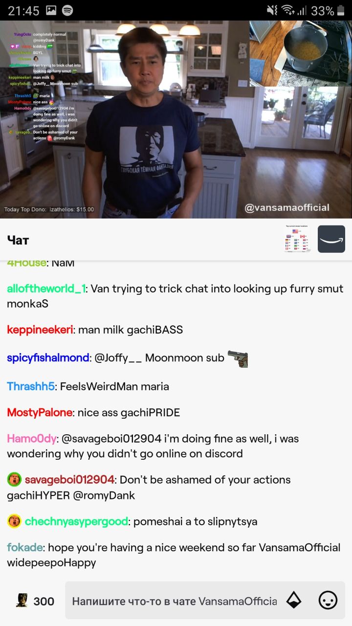Tap Thrashh5 username in chat
352x626 pixels.
(30, 386)
